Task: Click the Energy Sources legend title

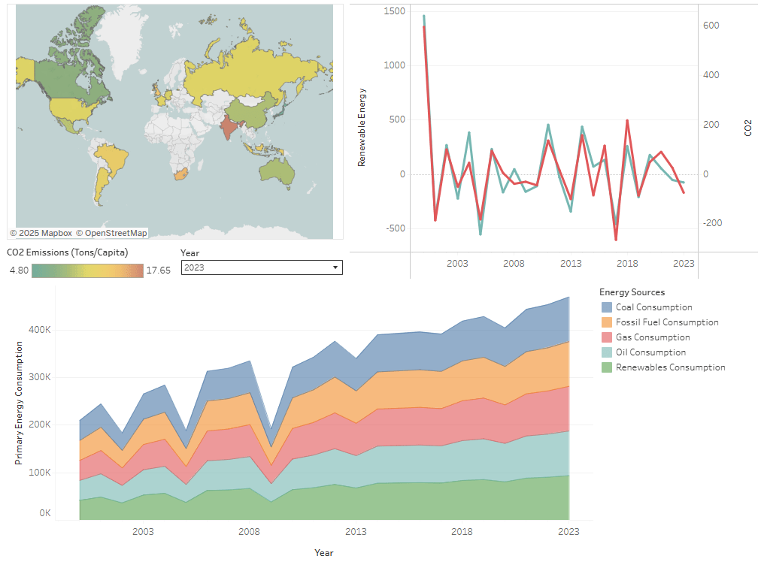Action: pyautogui.click(x=632, y=292)
